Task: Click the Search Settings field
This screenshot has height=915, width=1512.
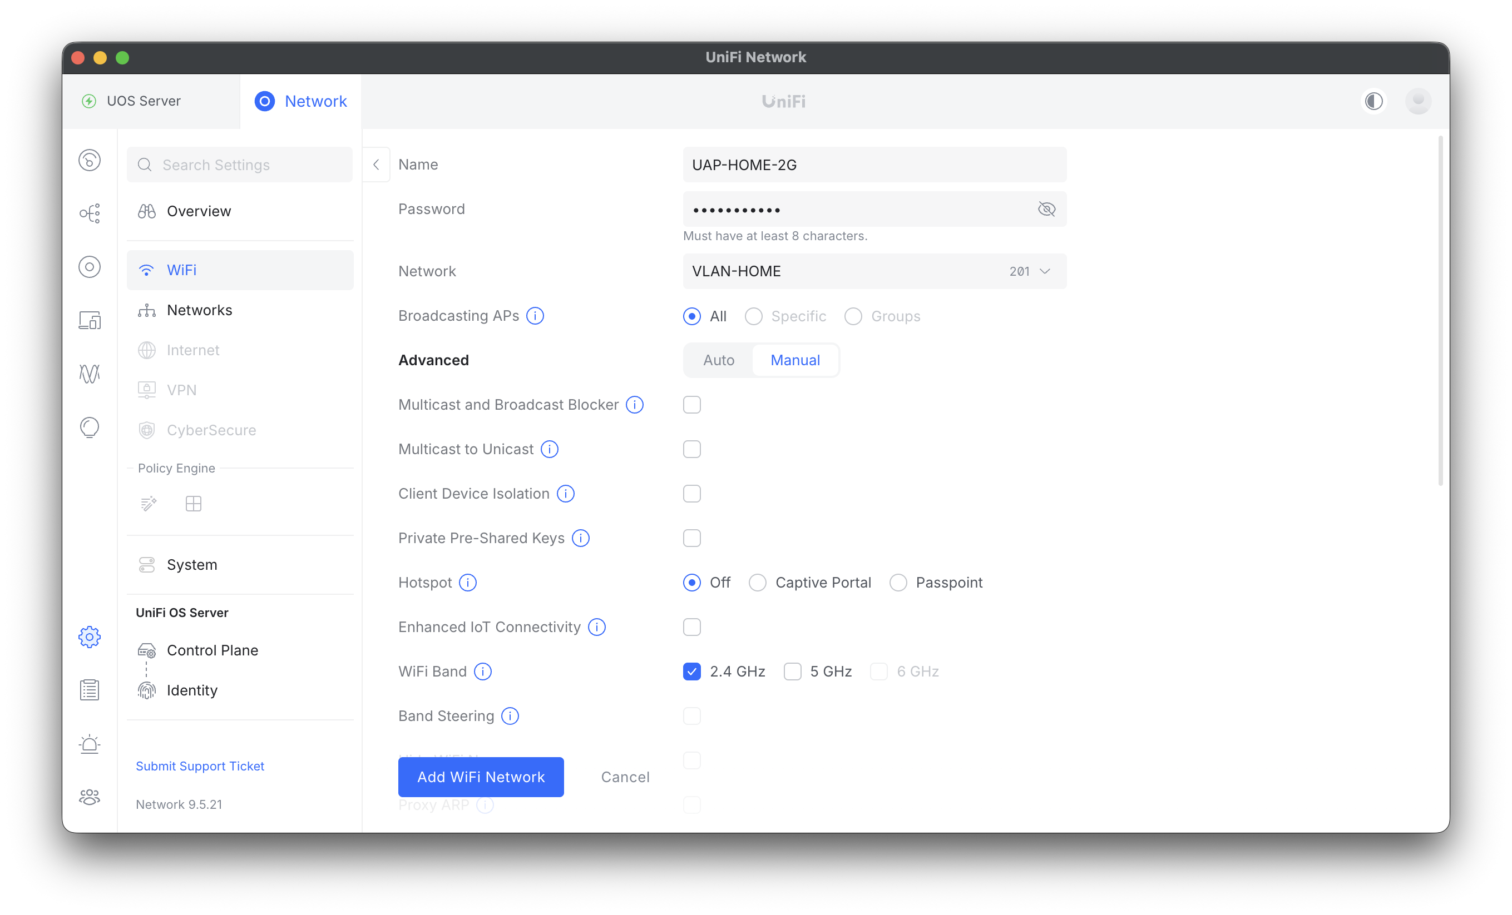Action: pyautogui.click(x=239, y=165)
